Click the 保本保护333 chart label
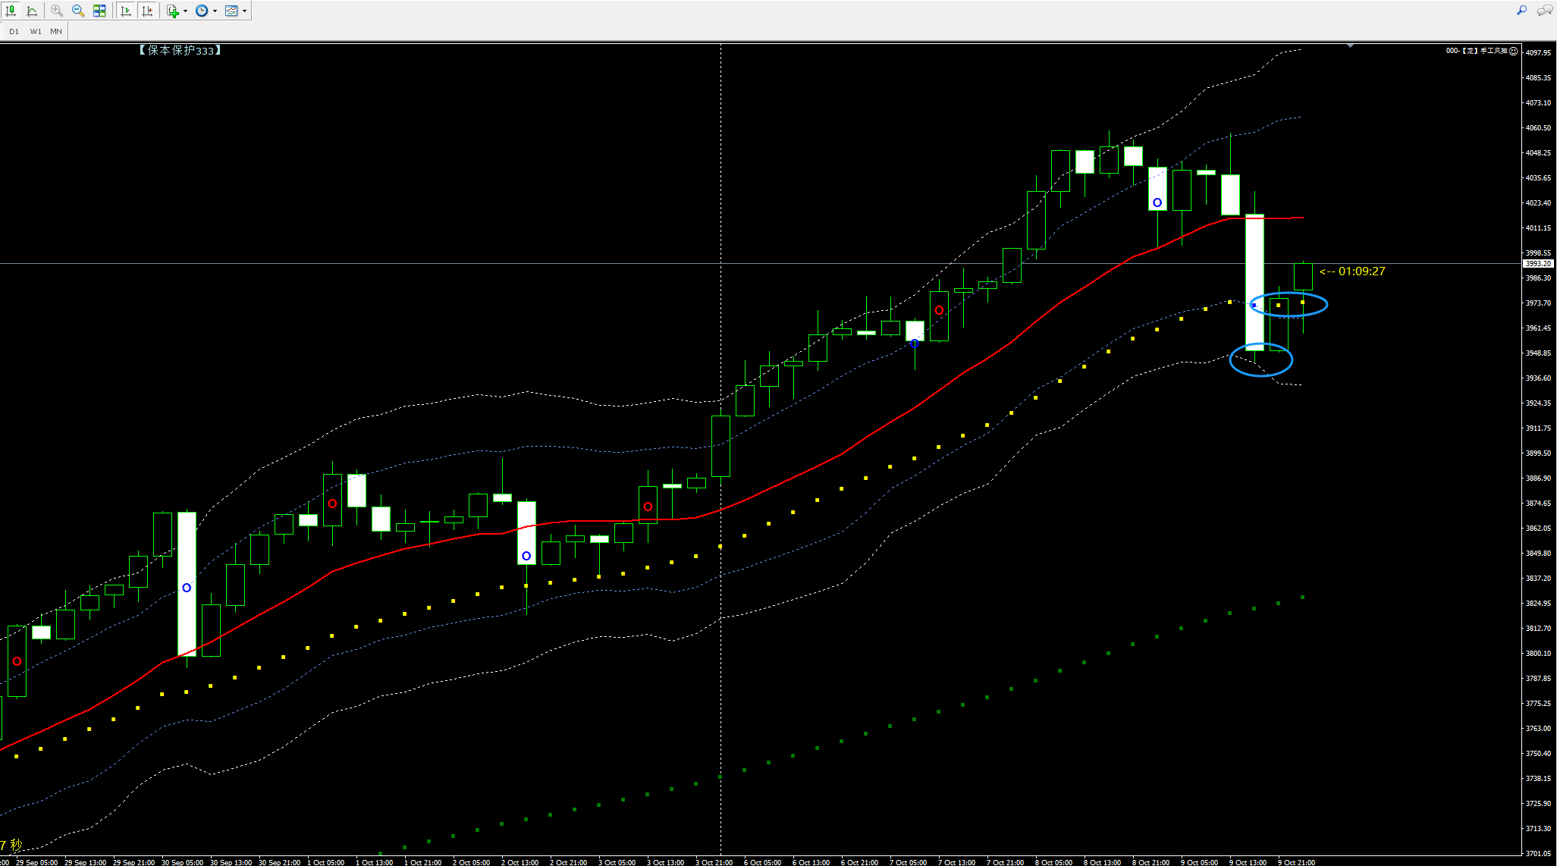Screen dimensions: 1557x866 click(180, 50)
